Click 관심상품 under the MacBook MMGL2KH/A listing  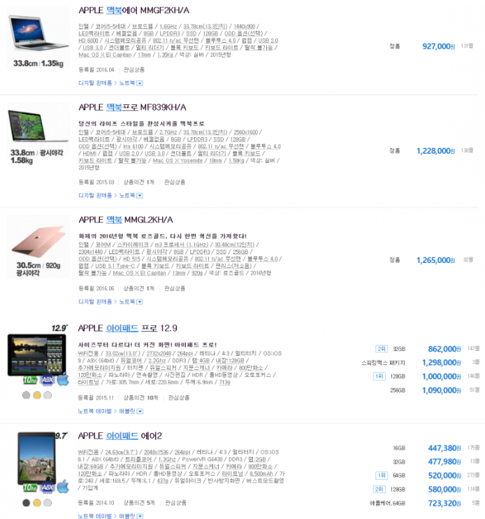click(x=175, y=288)
